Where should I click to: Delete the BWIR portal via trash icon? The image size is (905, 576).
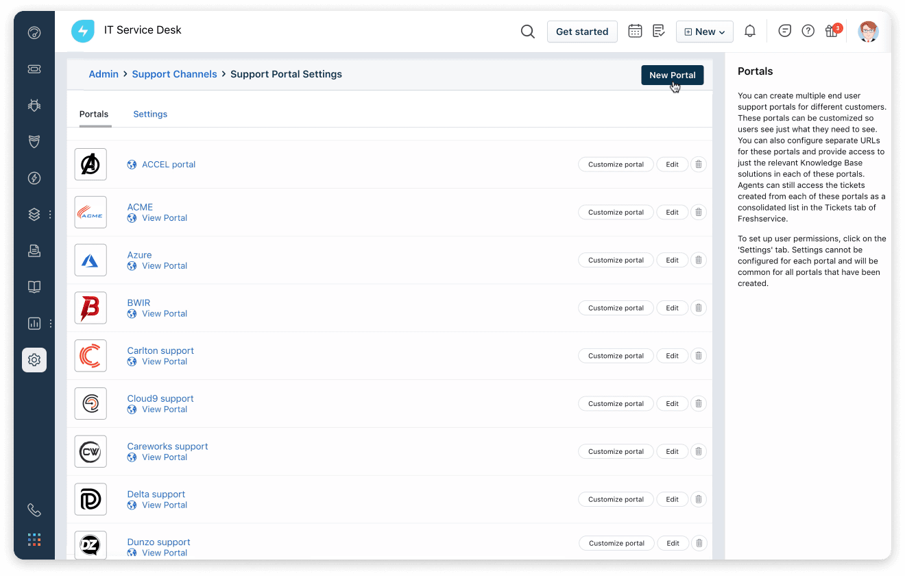[699, 308]
